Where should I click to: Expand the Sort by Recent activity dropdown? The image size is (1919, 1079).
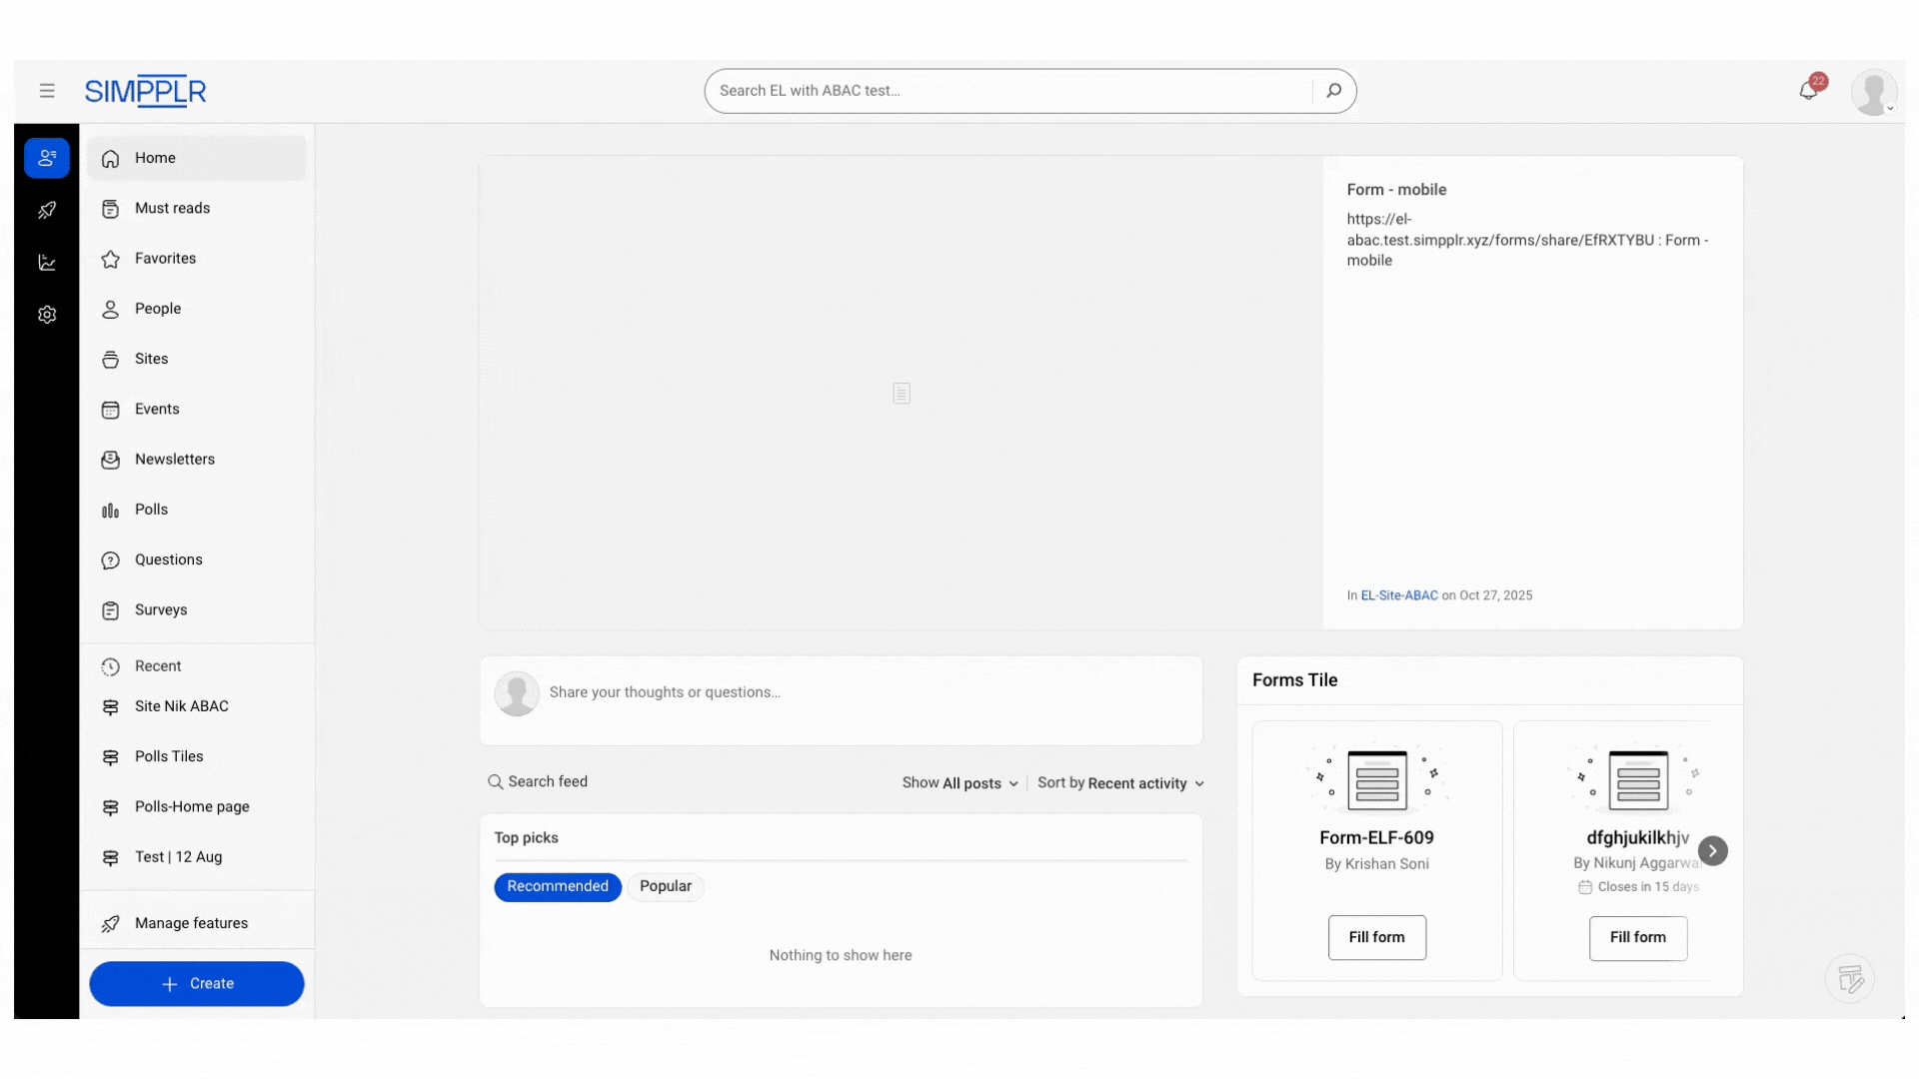click(1120, 783)
